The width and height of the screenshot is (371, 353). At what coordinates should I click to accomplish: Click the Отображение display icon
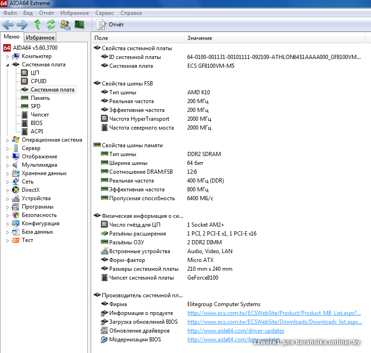pyautogui.click(x=16, y=157)
